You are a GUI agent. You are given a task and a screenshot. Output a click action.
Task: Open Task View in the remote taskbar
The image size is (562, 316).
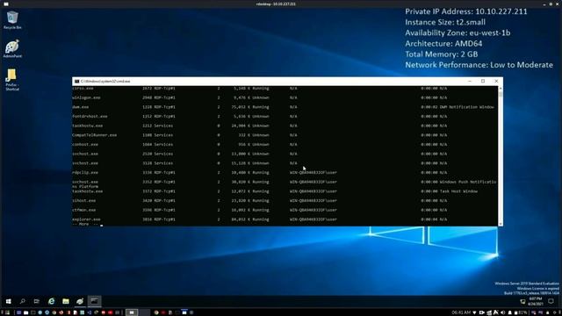coord(37,301)
